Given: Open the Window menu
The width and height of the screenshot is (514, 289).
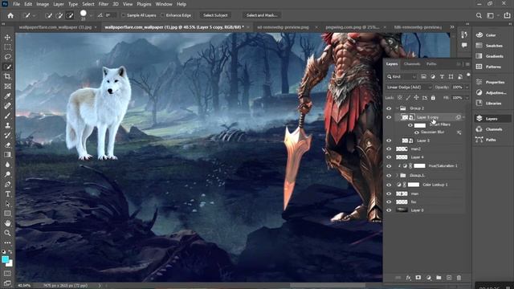Looking at the screenshot, I should click(164, 4).
